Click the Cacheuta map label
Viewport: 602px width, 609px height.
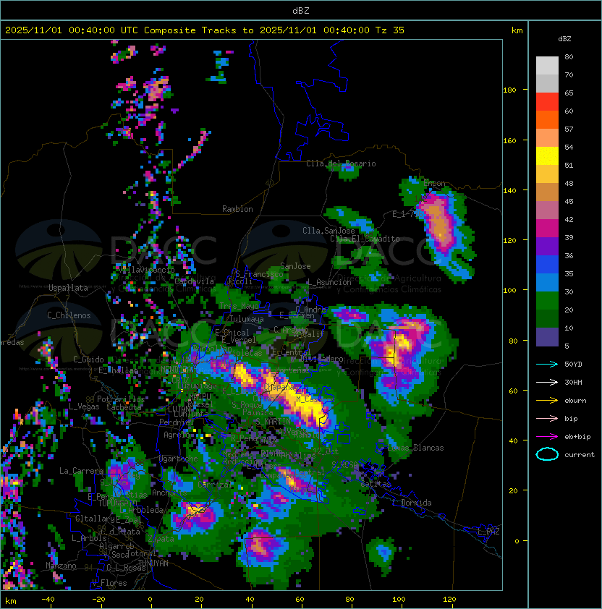[124, 407]
